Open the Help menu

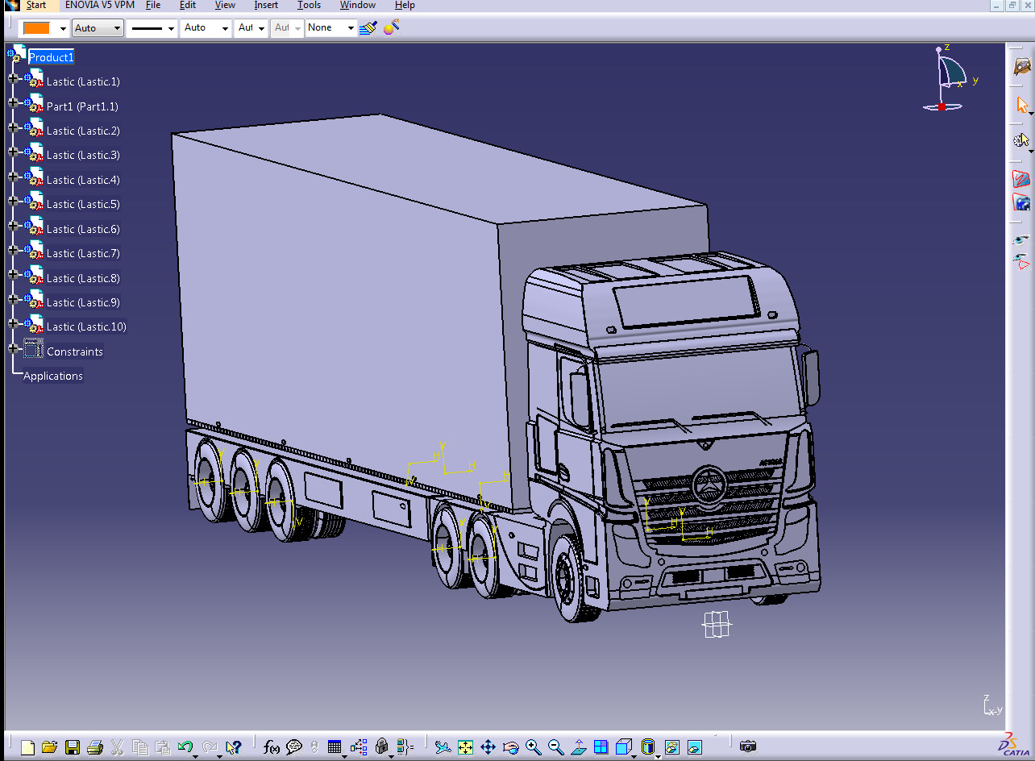405,5
